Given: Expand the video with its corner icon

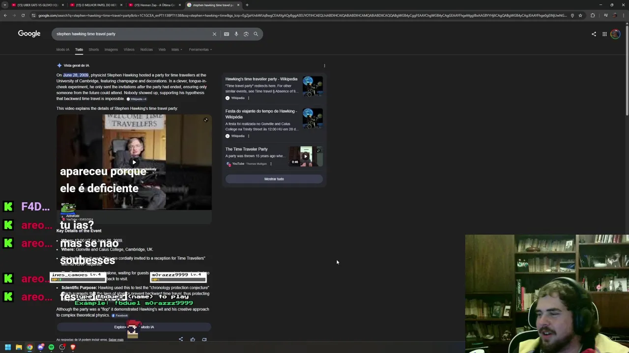Looking at the screenshot, I should [206, 120].
